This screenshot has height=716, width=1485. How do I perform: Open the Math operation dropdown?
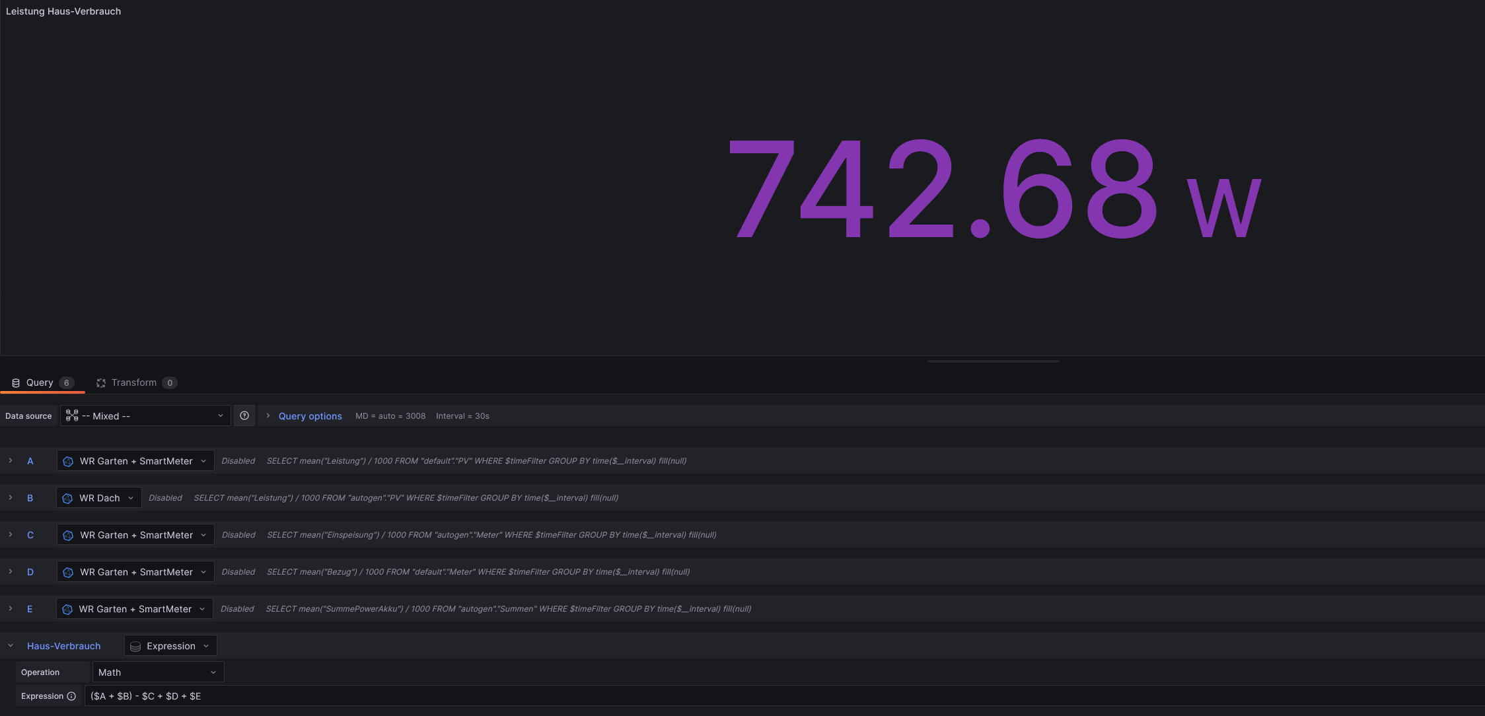click(x=158, y=672)
